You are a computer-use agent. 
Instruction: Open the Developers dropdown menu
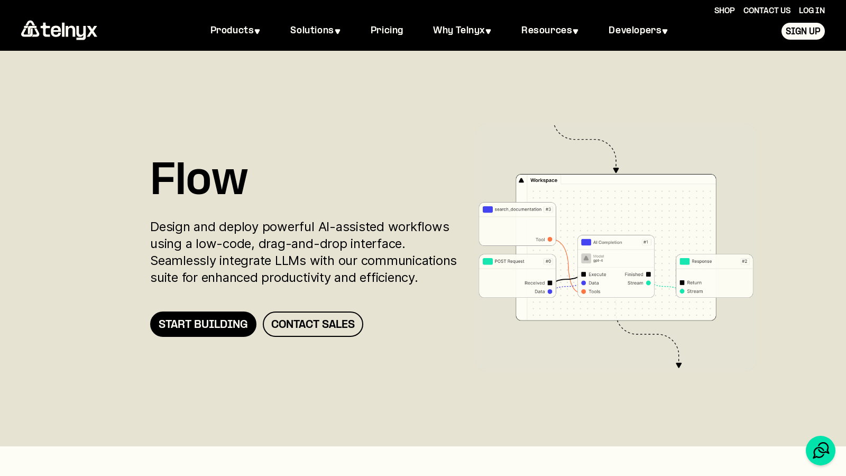coord(638,30)
